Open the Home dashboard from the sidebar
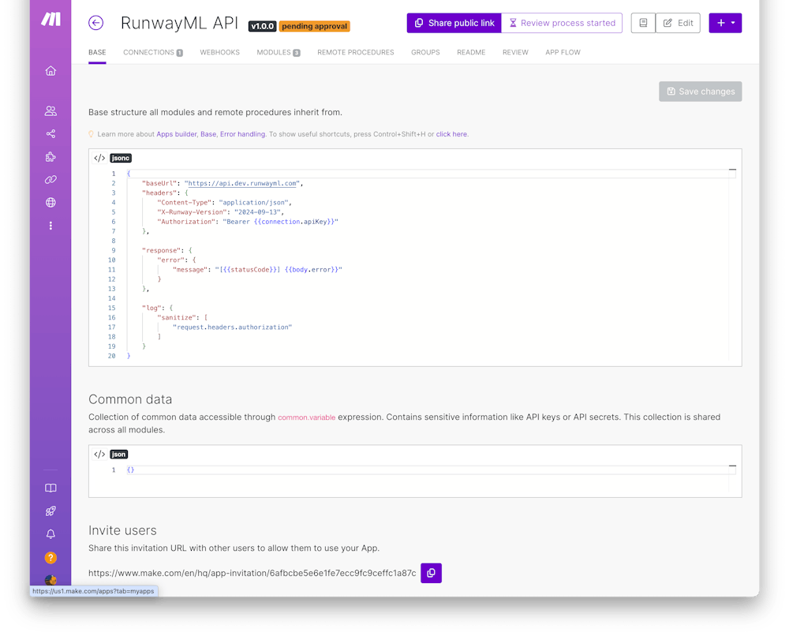Viewport: 789px width, 636px height. pyautogui.click(x=50, y=70)
